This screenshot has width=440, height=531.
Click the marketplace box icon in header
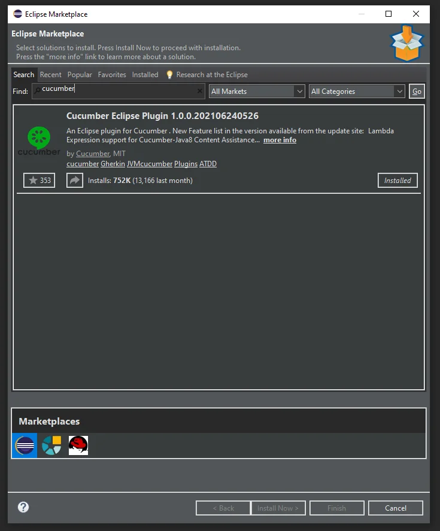pyautogui.click(x=407, y=43)
